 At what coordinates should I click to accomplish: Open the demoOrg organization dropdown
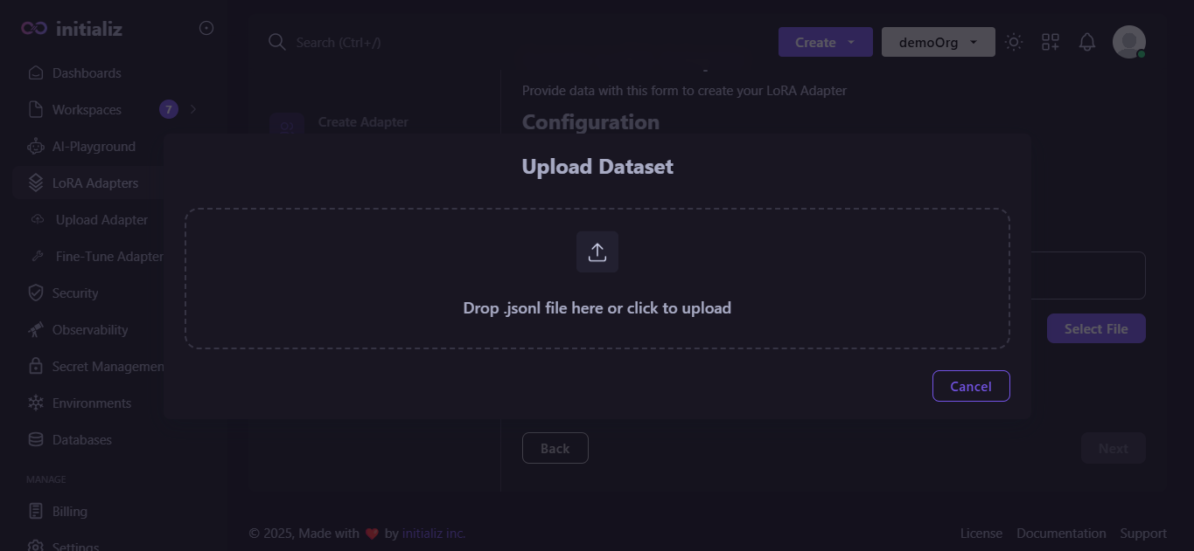[939, 42]
